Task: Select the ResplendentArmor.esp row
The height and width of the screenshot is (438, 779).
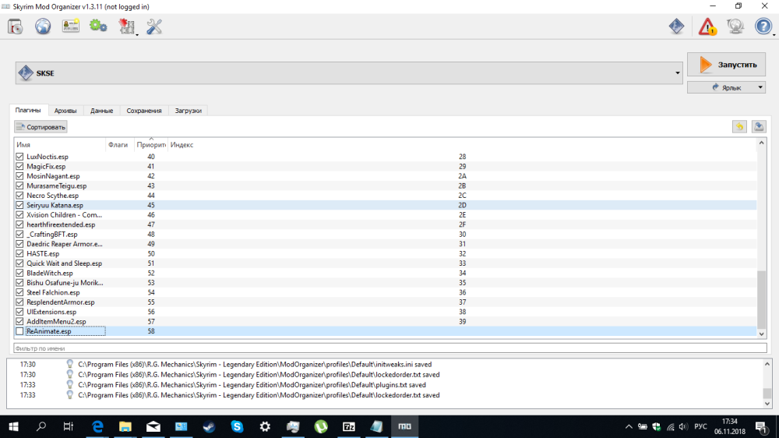Action: click(385, 302)
